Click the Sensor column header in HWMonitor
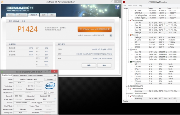This screenshot has height=115, width=180. (x=136, y=8)
